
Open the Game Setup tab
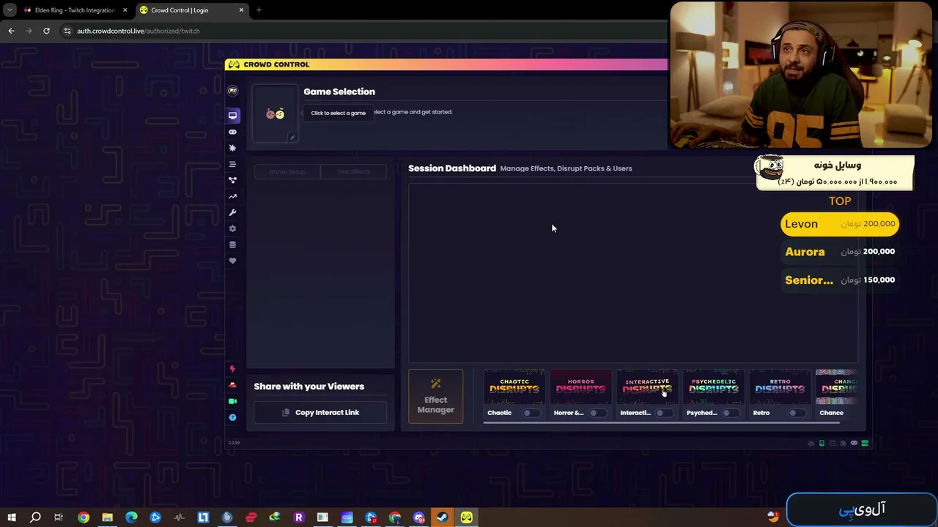tap(287, 172)
